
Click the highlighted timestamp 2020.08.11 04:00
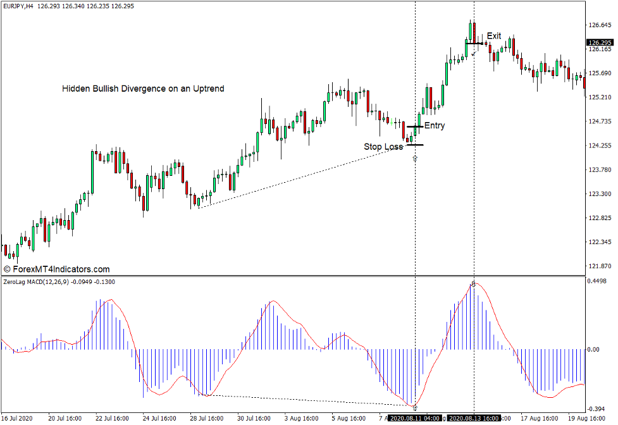414,419
